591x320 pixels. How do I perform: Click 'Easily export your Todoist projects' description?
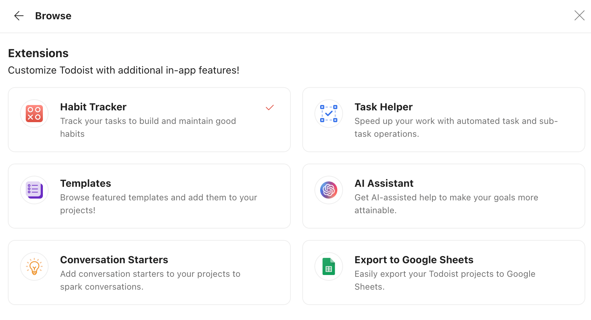coord(445,280)
